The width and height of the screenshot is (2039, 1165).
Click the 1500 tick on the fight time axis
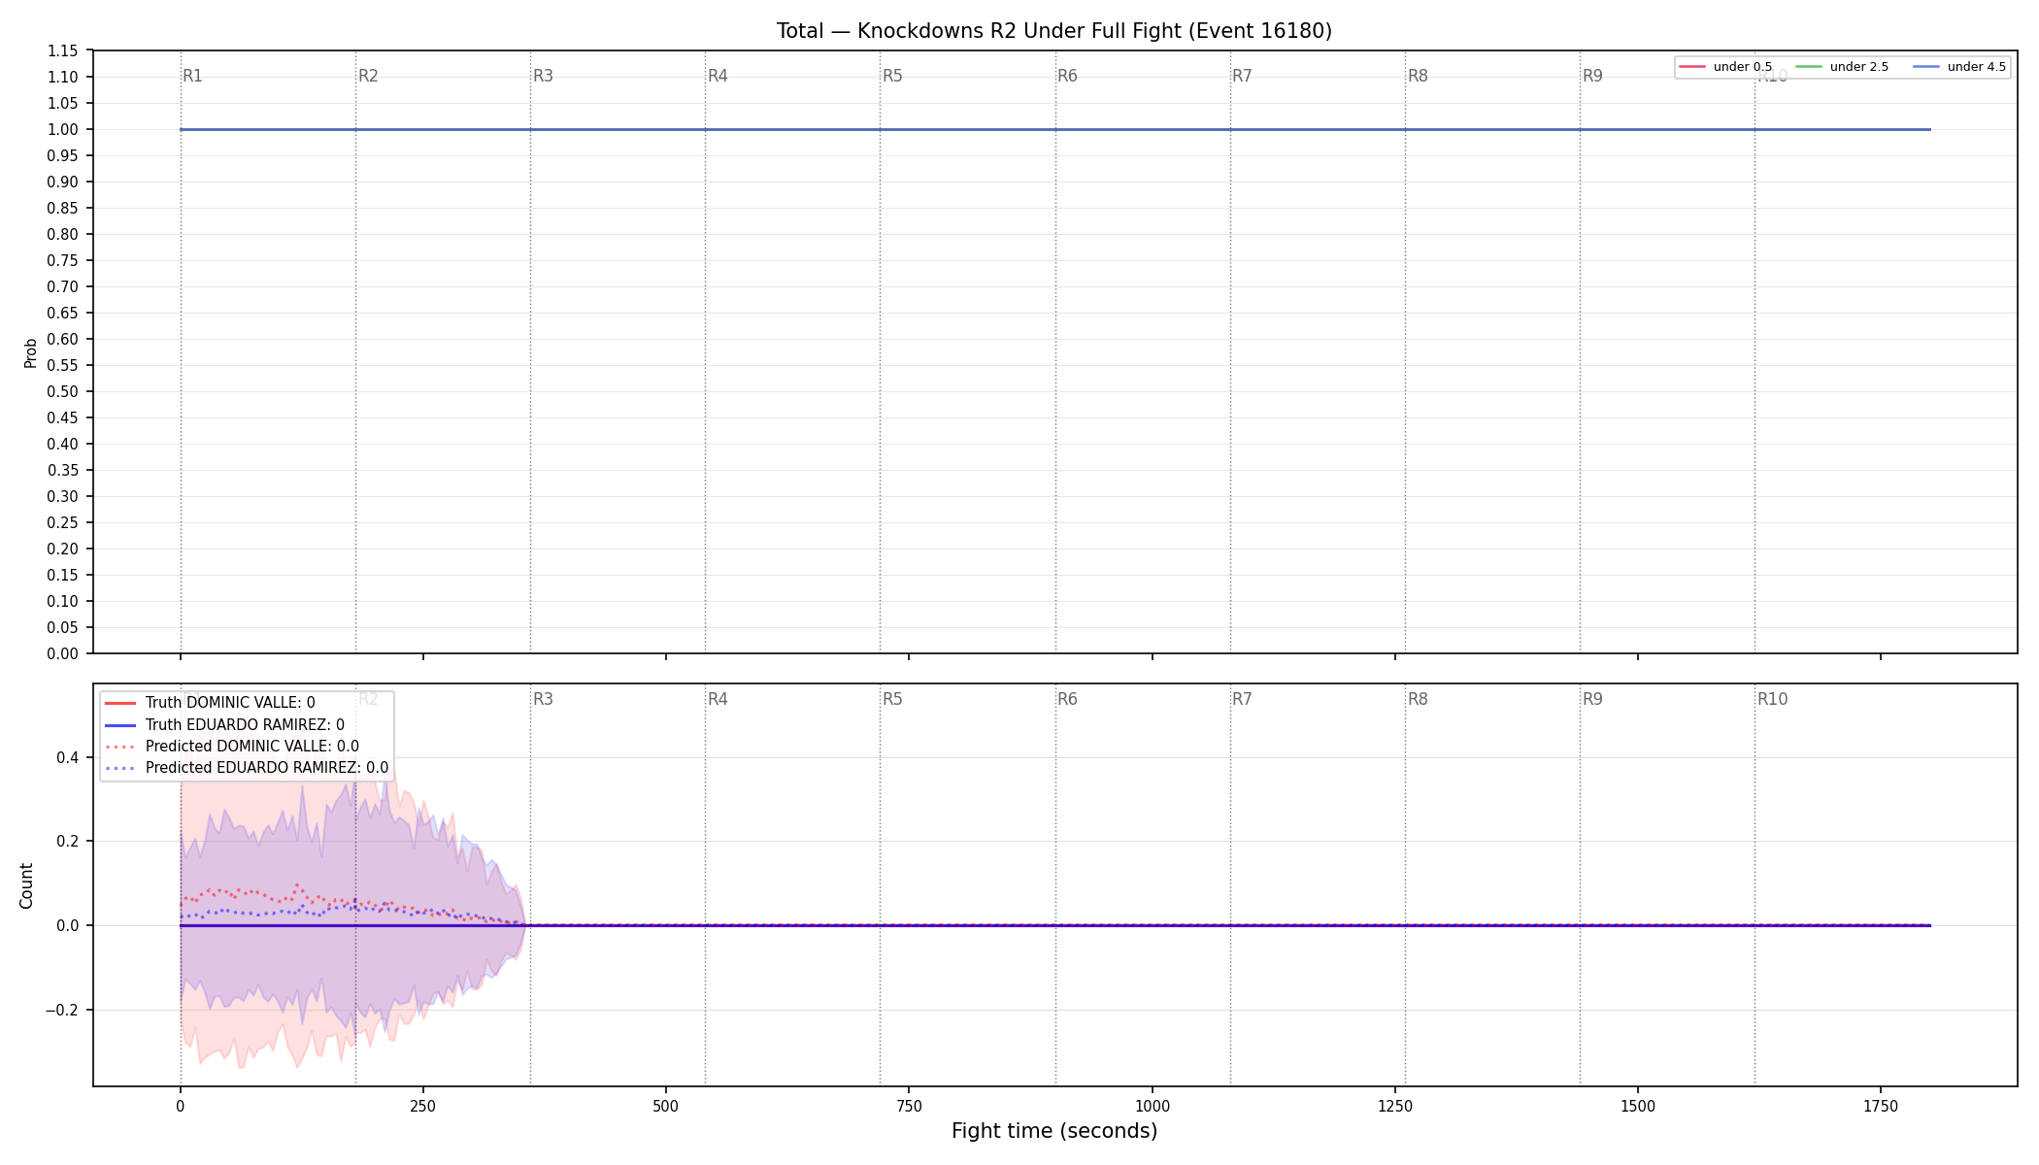[x=1638, y=1106]
